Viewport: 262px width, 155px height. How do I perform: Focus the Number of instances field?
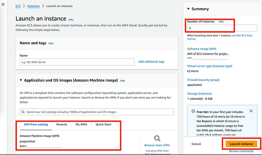point(222,28)
